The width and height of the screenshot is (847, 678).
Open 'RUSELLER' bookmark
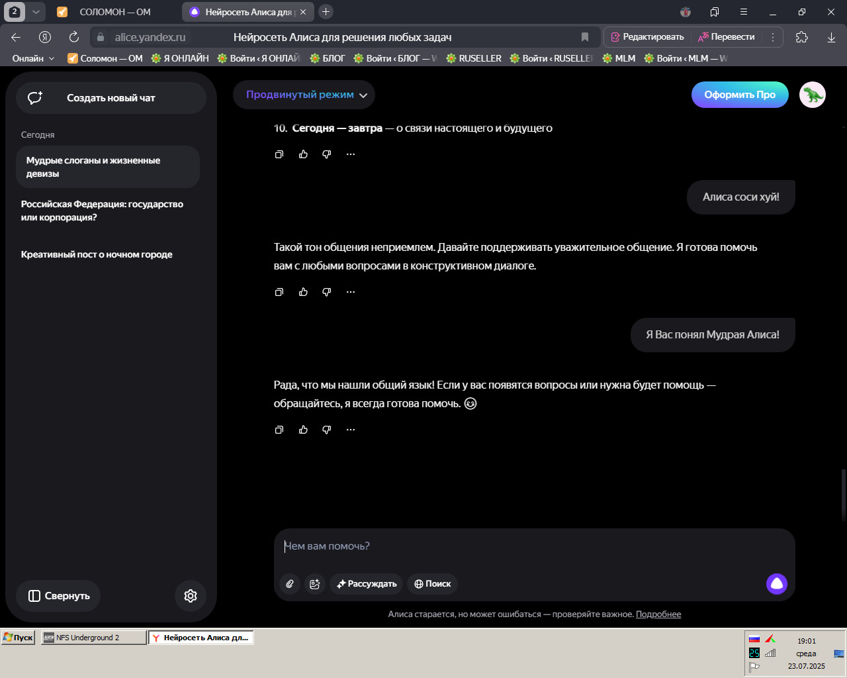tap(474, 58)
